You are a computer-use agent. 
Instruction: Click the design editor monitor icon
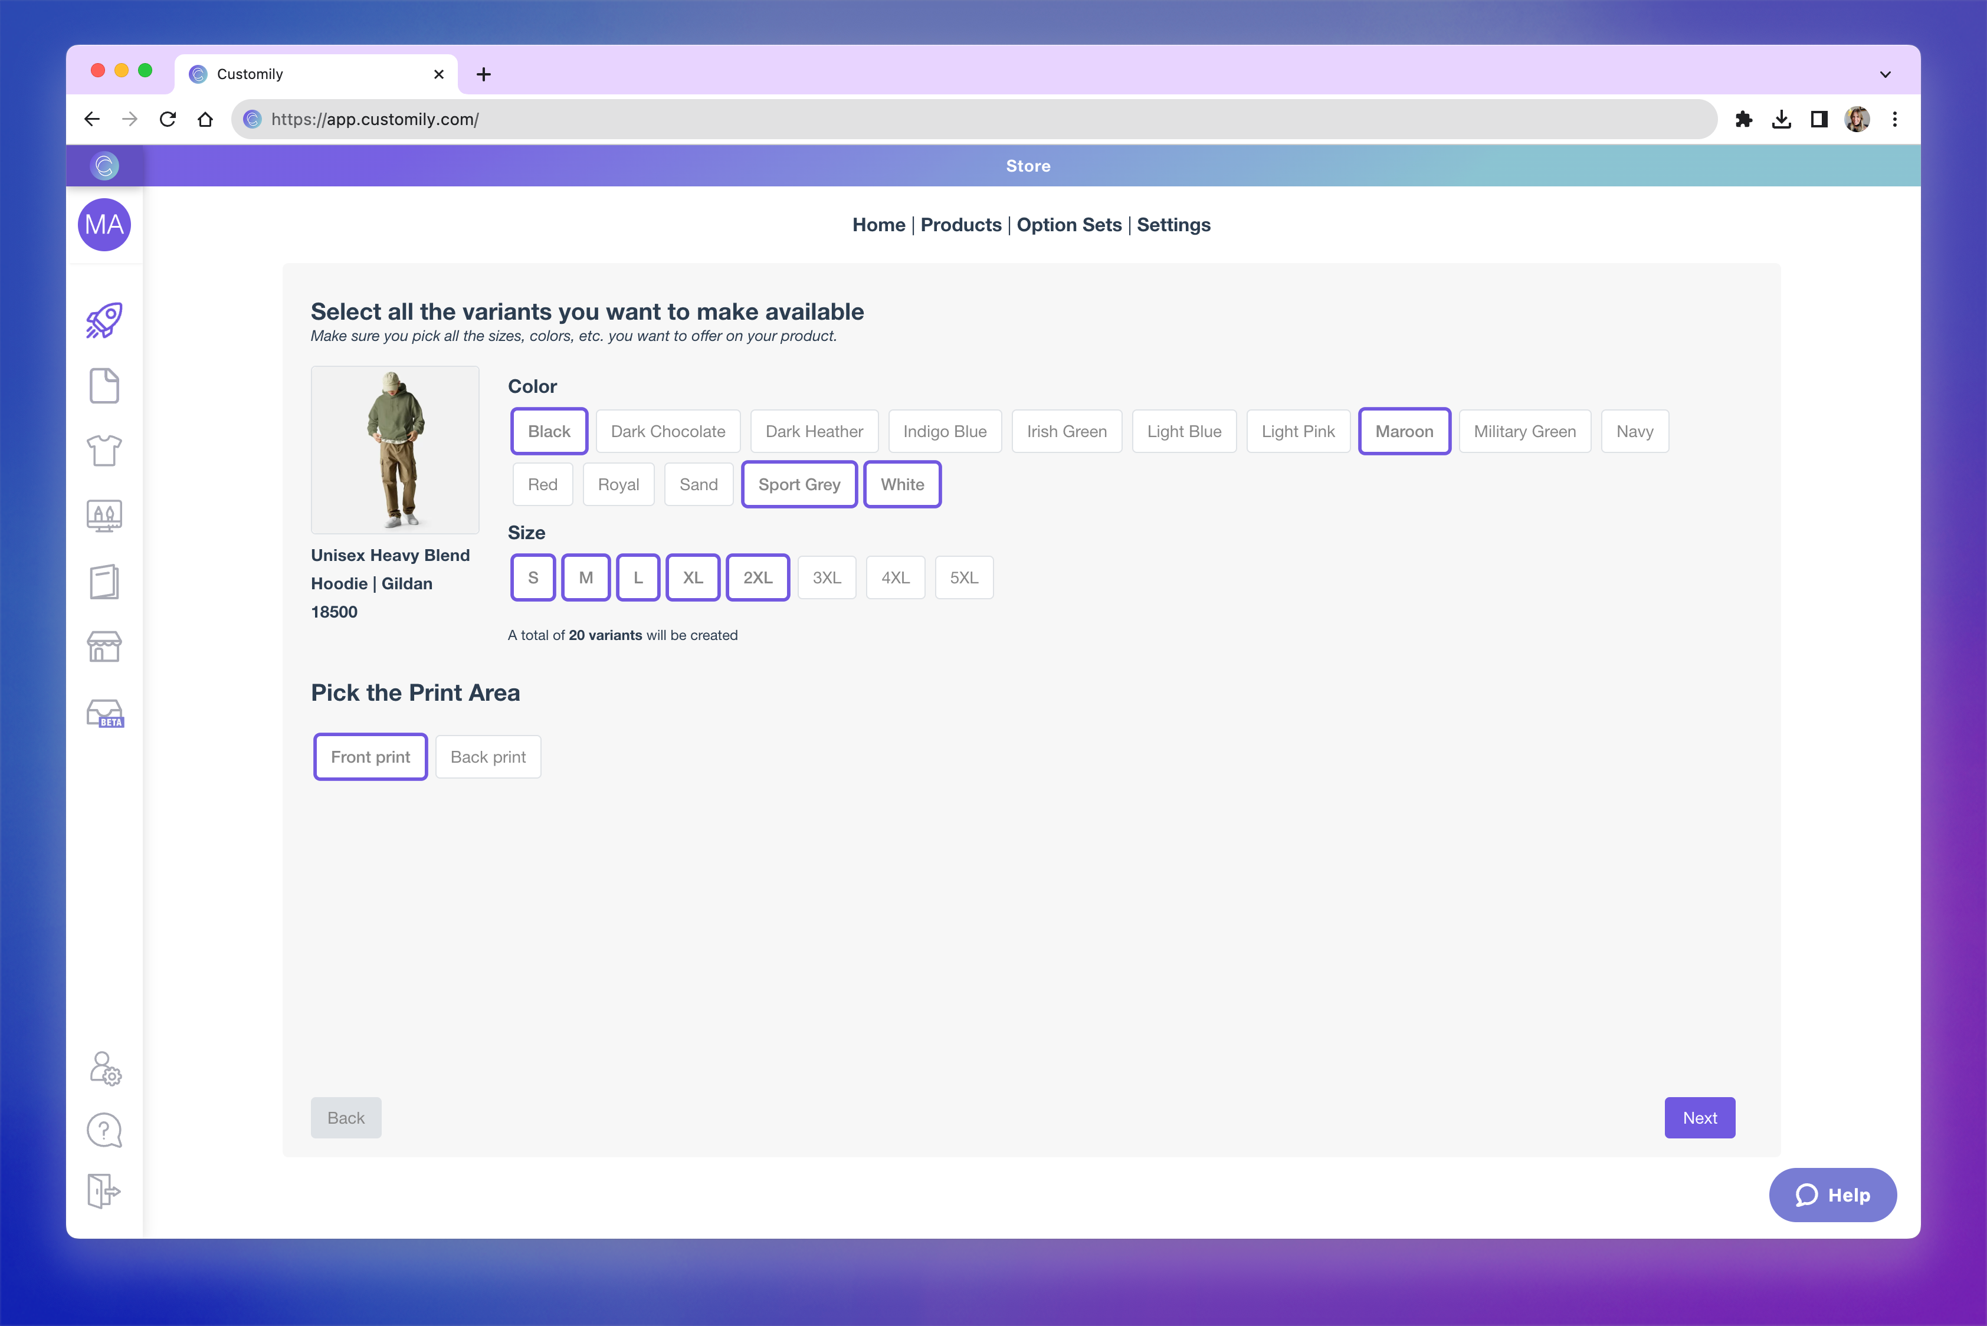103,515
